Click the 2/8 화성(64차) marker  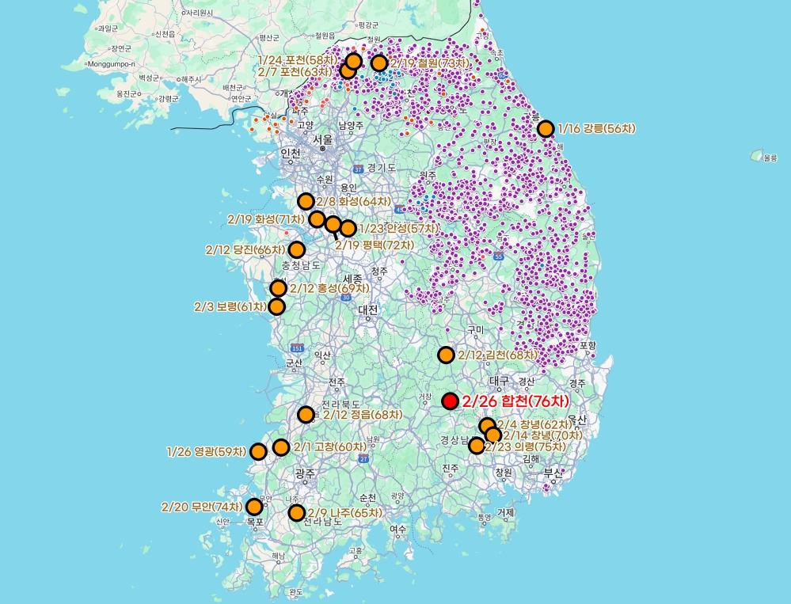pyautogui.click(x=307, y=199)
